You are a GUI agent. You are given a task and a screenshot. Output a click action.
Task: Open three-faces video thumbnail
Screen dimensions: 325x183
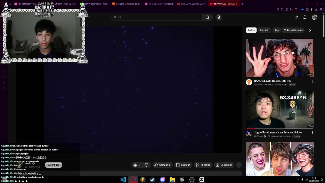[x=280, y=159]
